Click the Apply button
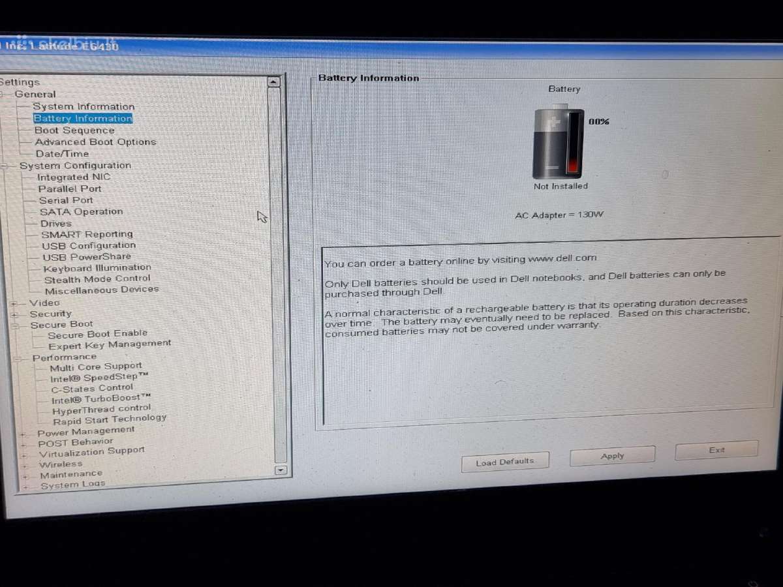Viewport: 783px width, 587px height. tap(612, 456)
